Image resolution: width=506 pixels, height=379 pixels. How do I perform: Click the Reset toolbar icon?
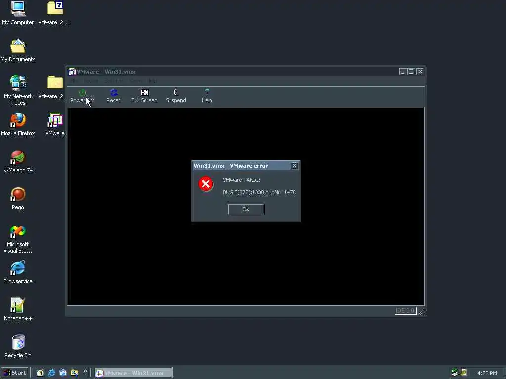tap(113, 93)
